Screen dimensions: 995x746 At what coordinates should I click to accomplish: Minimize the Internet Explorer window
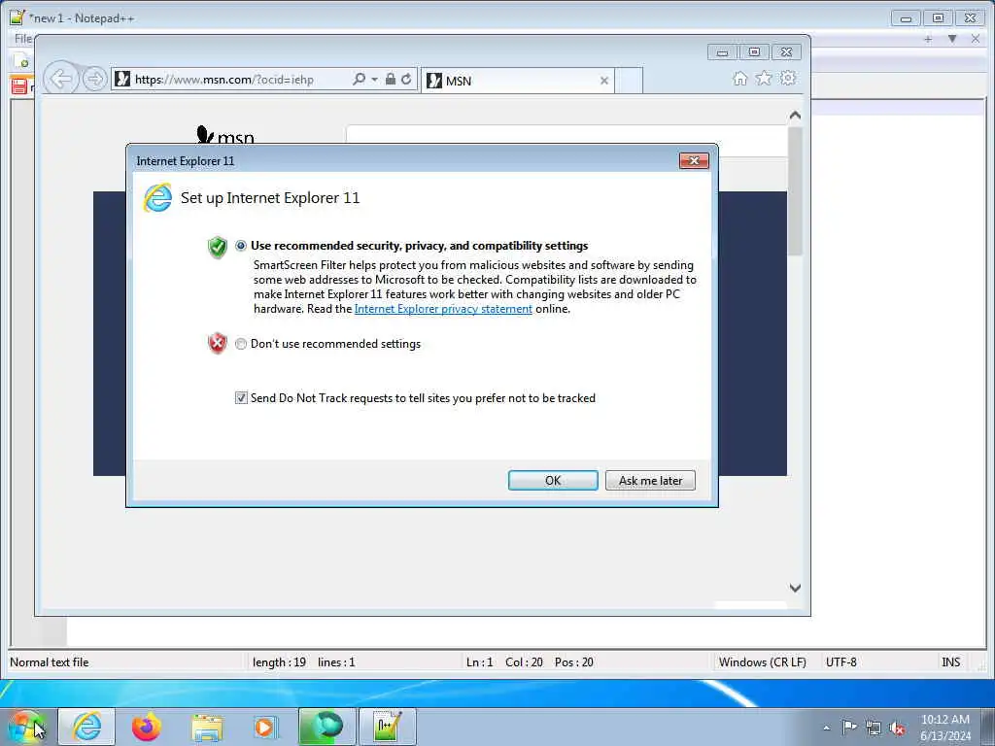(x=722, y=52)
